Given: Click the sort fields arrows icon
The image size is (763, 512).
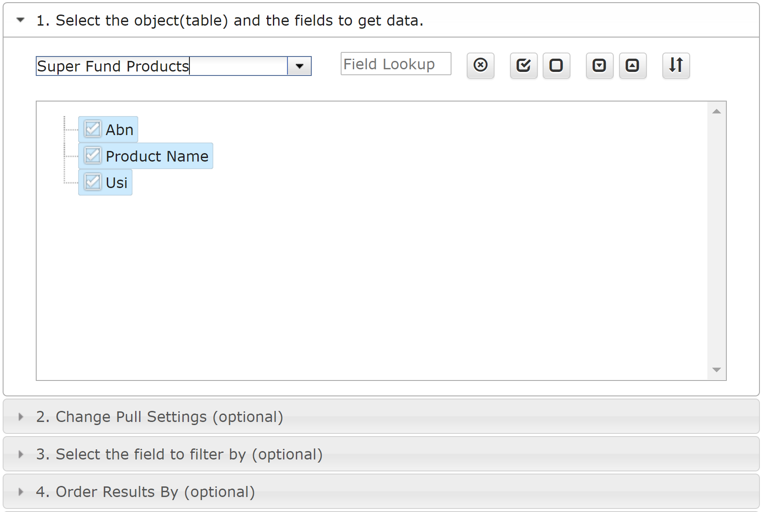Looking at the screenshot, I should (x=676, y=65).
